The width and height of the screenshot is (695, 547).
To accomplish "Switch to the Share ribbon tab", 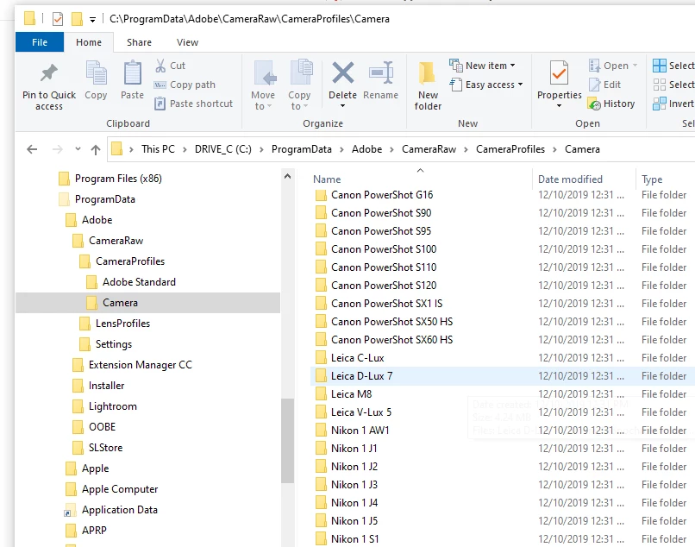I will [x=139, y=42].
